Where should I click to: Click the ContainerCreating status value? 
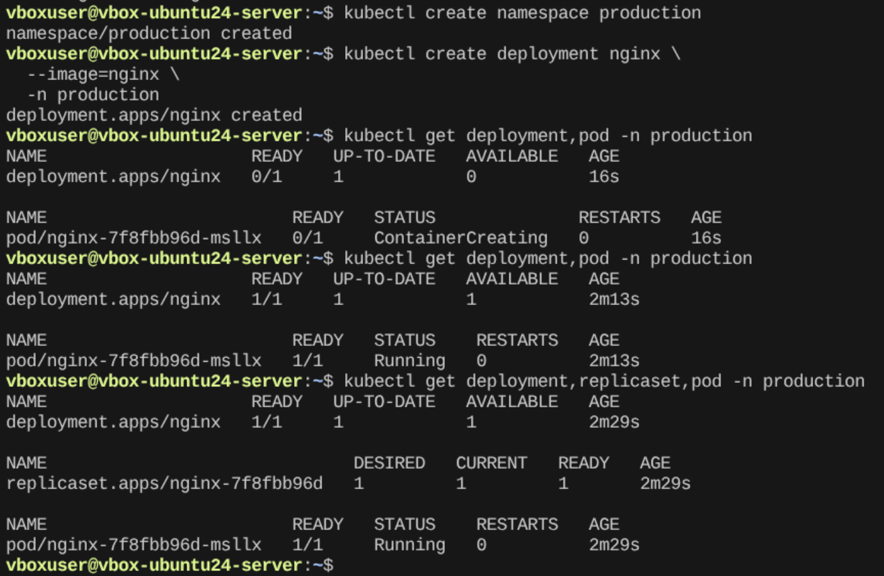pos(461,238)
